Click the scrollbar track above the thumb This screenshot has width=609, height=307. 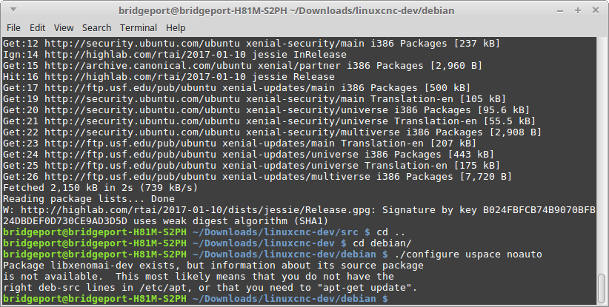(602, 148)
